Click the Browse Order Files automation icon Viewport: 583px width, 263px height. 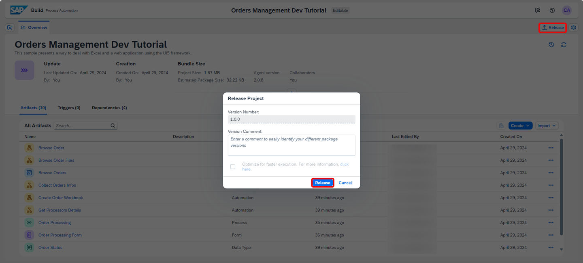point(29,161)
